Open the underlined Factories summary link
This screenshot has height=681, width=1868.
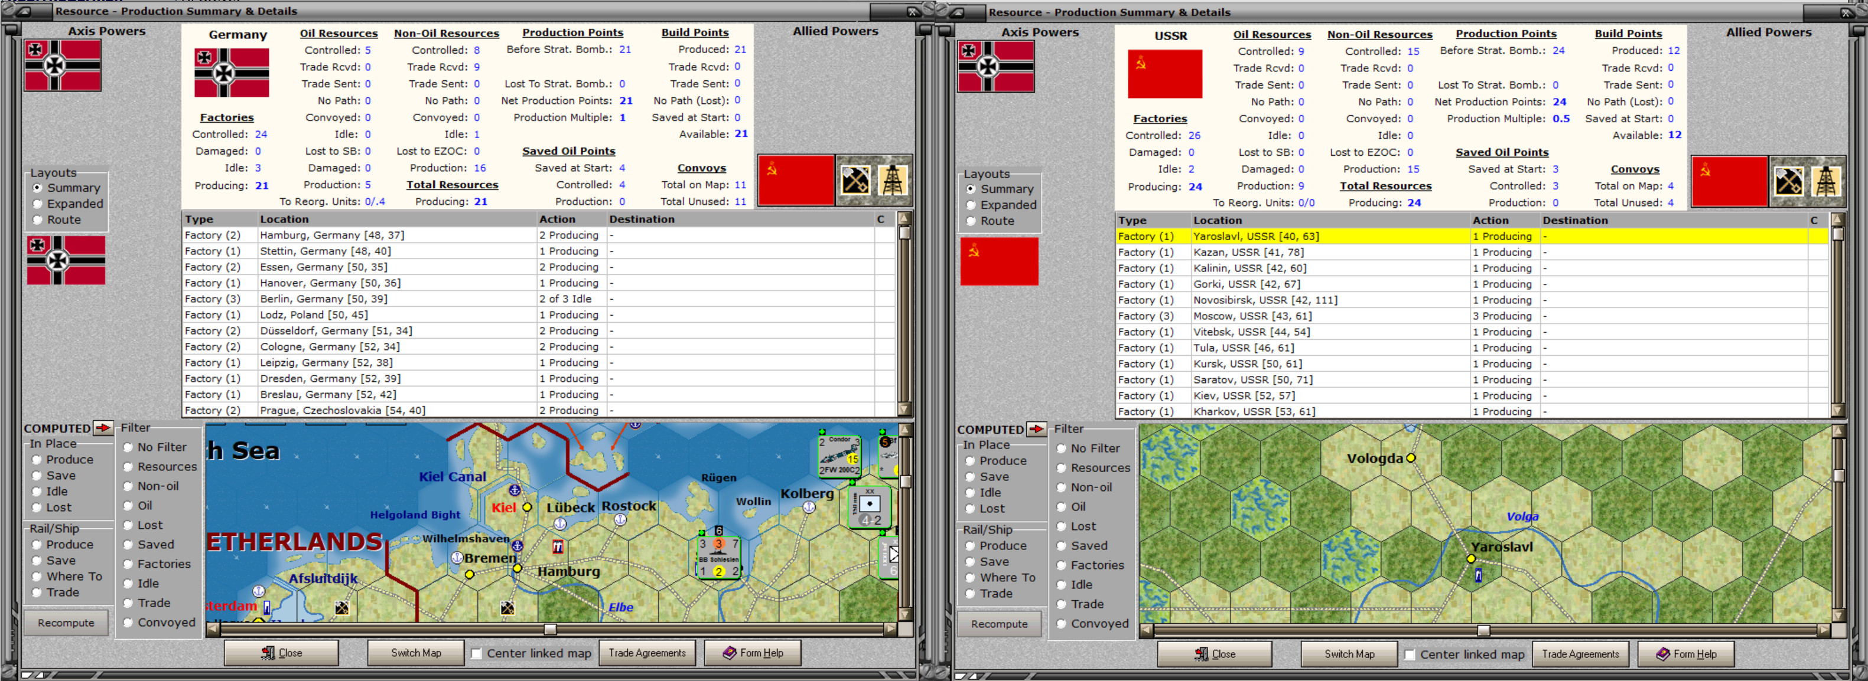(227, 117)
